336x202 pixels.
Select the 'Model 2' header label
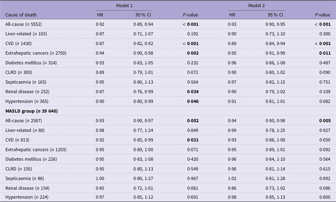256,6
